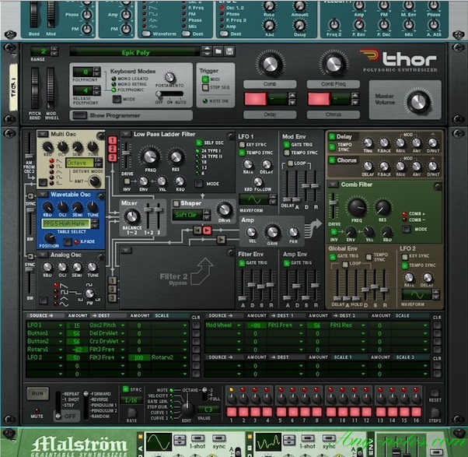Click the Ladder Filter FREQ knob
Image resolution: width=468 pixels, height=457 pixels.
pos(150,157)
